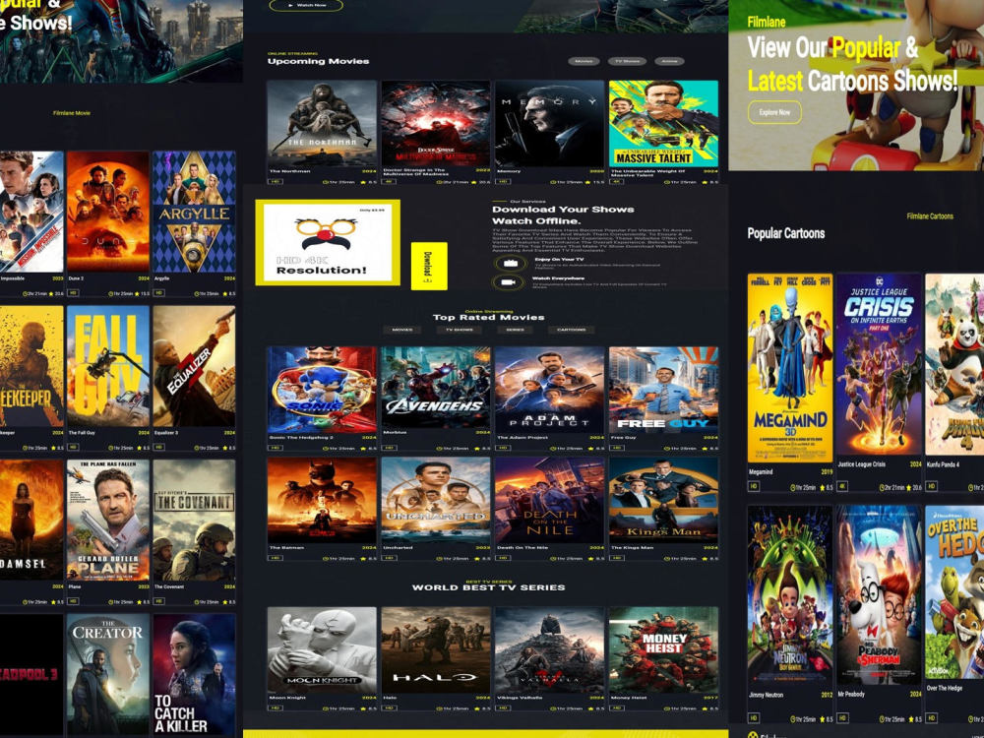Open the Massive Talent movie poster
This screenshot has width=984, height=738.
(664, 124)
